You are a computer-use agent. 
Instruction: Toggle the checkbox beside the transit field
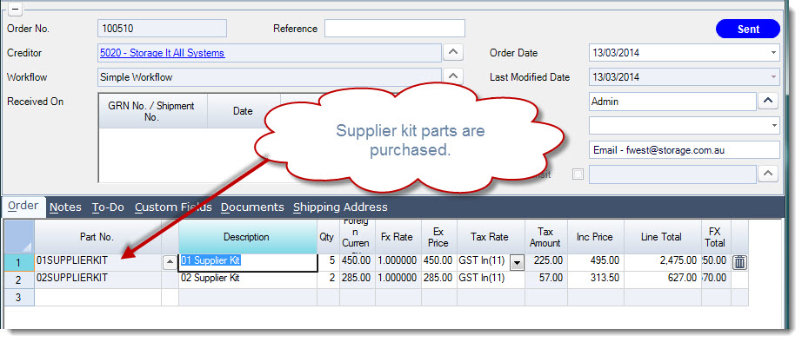[578, 174]
